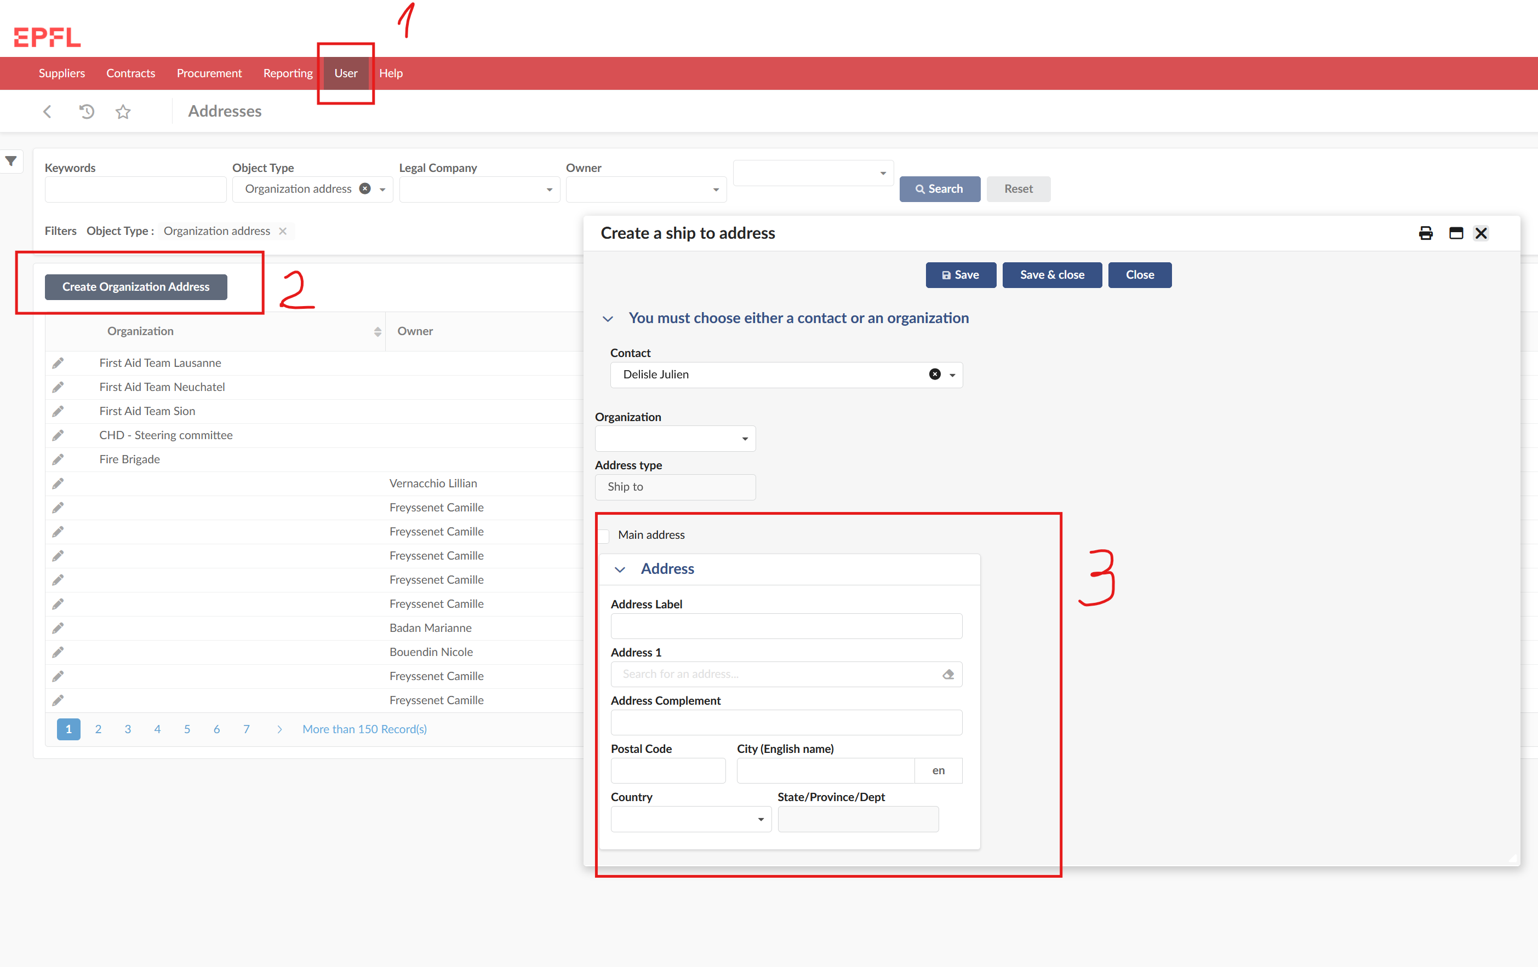Click the Save & close button

click(x=1051, y=275)
